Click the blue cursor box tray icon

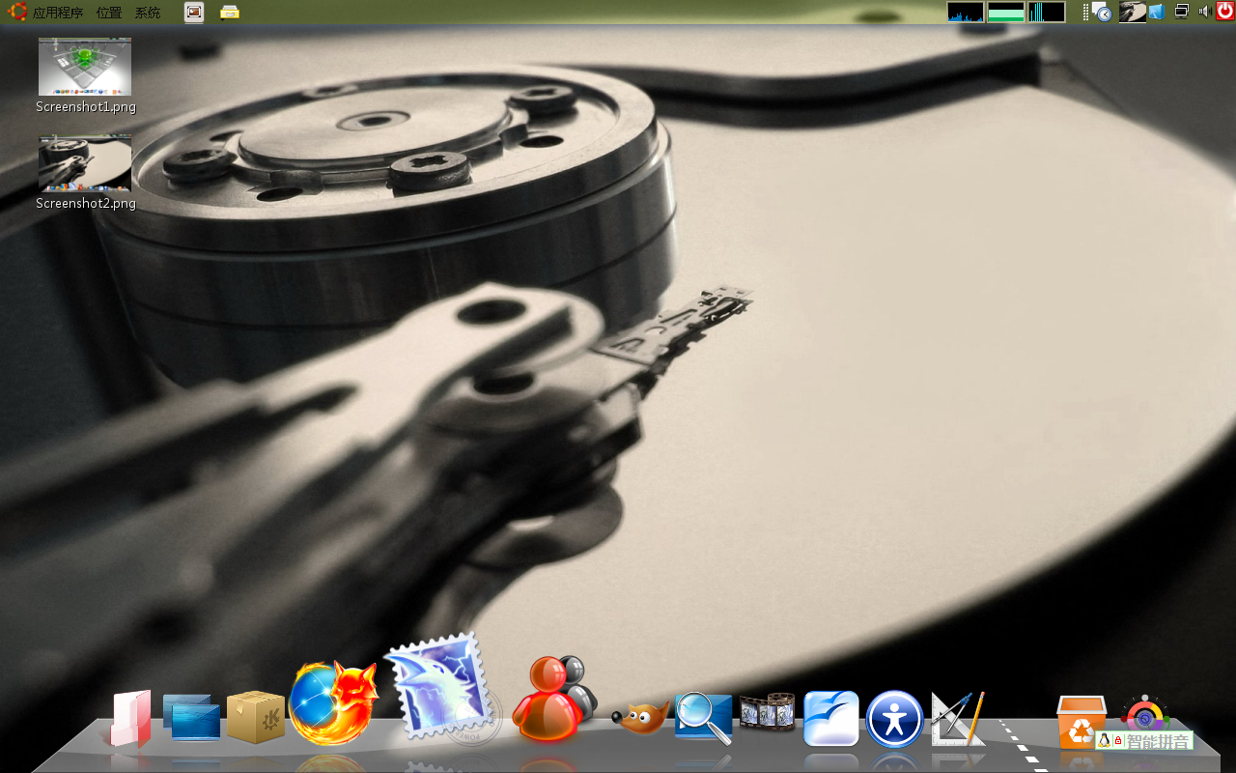[1156, 12]
